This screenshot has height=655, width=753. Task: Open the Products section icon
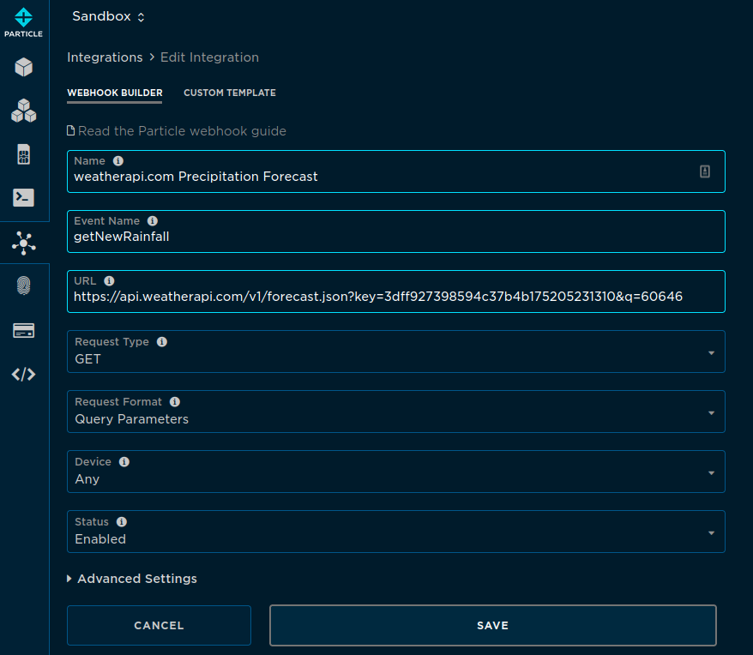point(23,111)
